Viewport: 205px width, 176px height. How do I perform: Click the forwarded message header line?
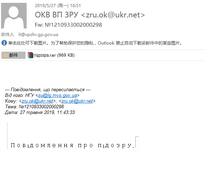click(48, 90)
